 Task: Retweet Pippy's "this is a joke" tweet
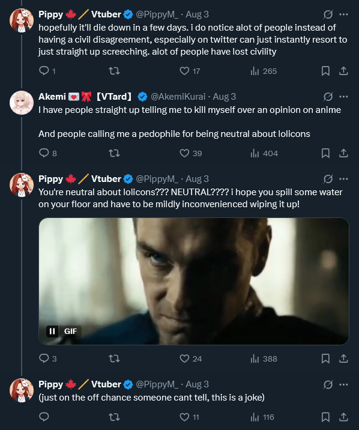[x=114, y=417]
